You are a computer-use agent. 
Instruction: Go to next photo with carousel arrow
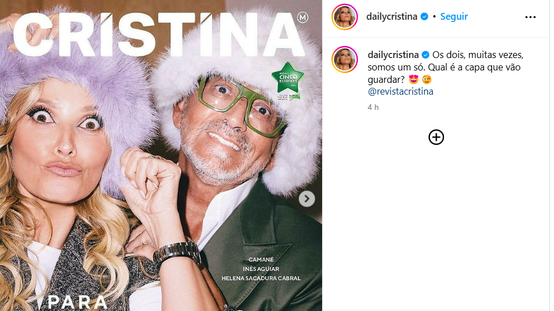pos(306,198)
